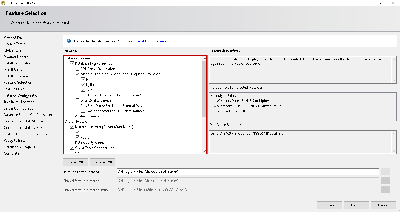Click the 'Global Rules' step in the sidebar

[x=13, y=50]
